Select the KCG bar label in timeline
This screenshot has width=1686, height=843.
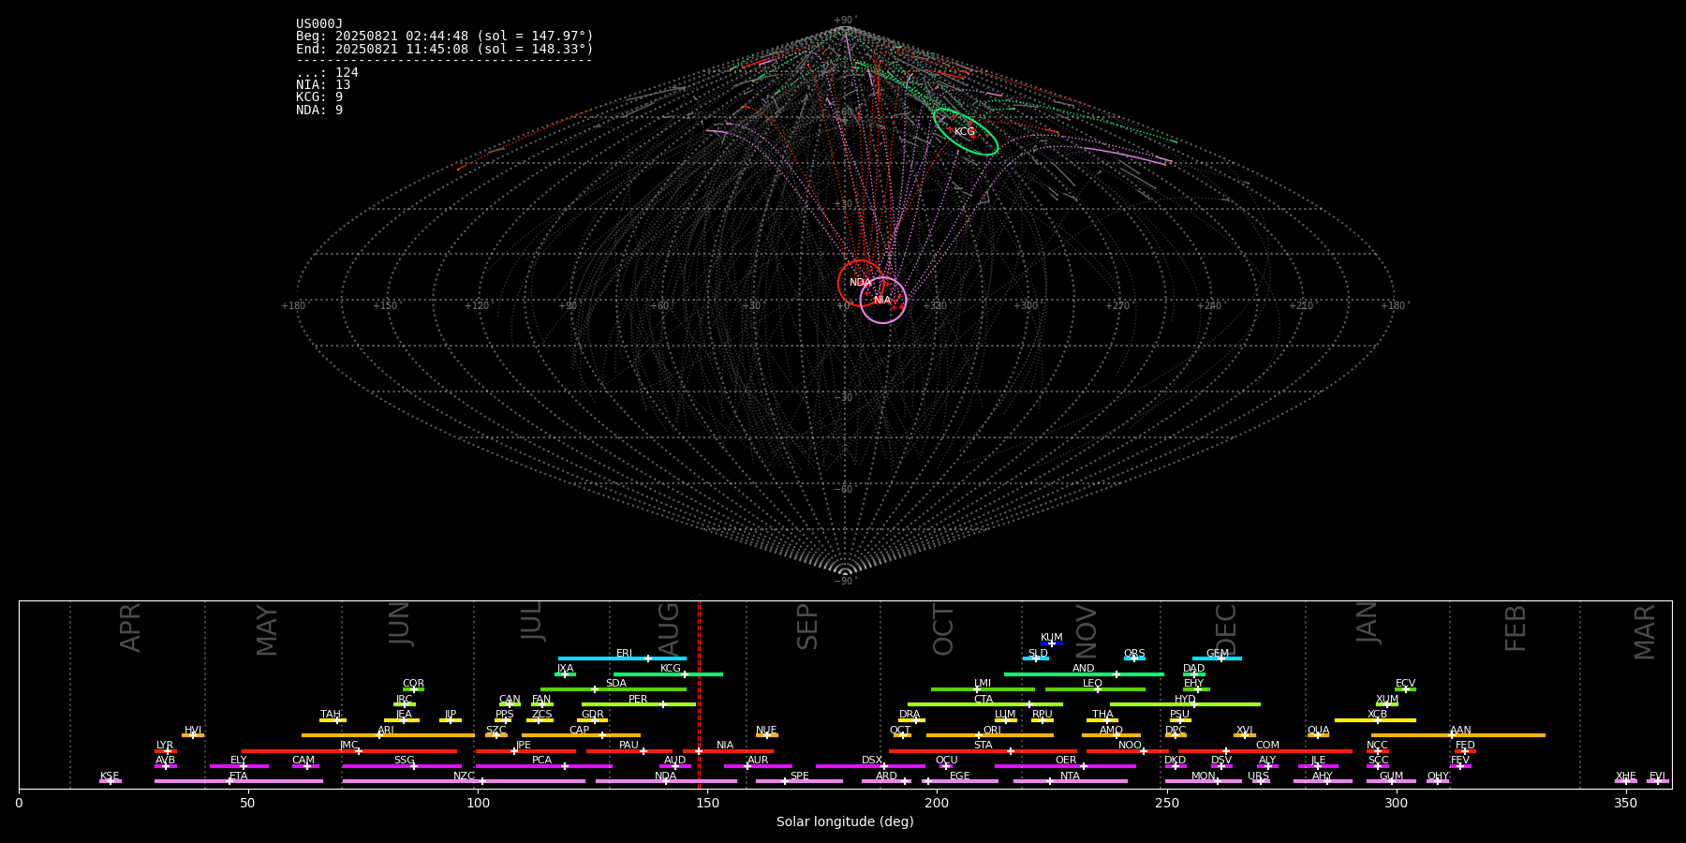click(671, 669)
